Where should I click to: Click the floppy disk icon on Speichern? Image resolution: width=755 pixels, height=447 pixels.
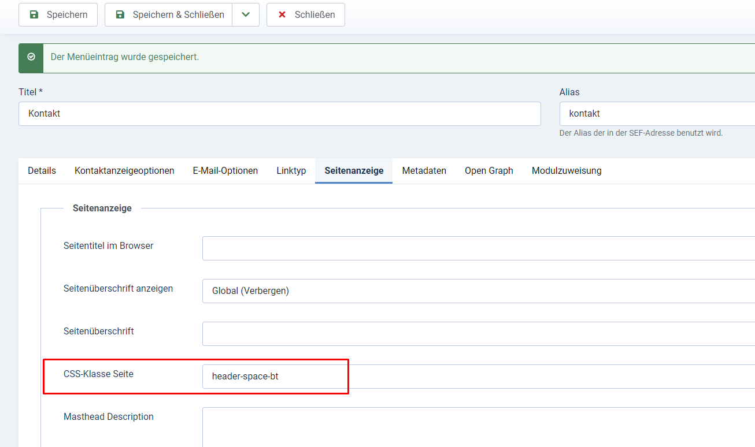click(x=34, y=14)
